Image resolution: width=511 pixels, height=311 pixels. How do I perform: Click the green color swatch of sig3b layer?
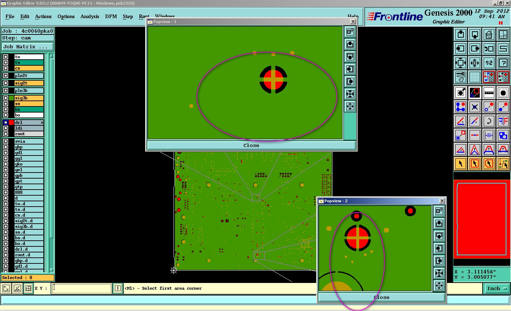(x=11, y=98)
